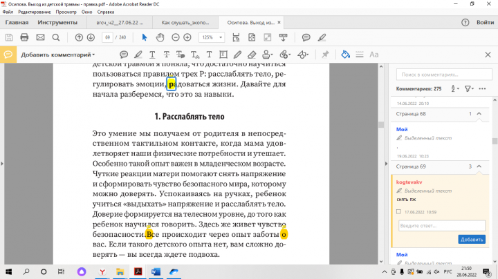Choose the Underline text tool

(152, 55)
